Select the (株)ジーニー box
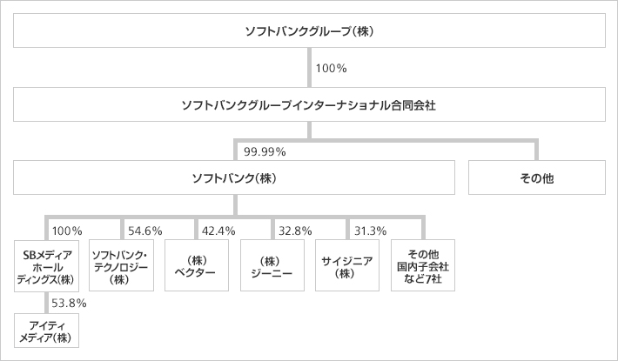 pyautogui.click(x=272, y=265)
